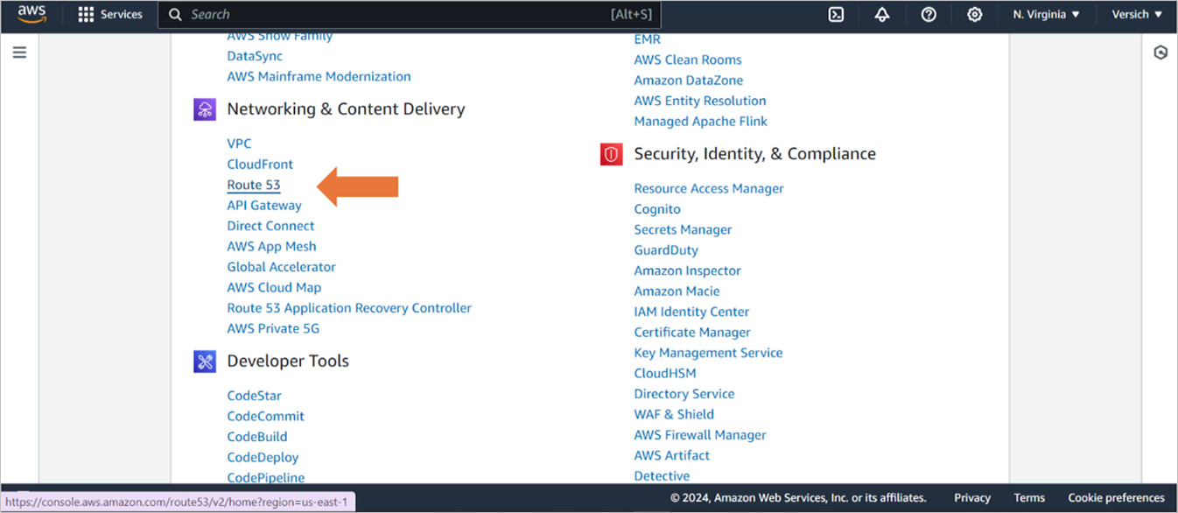Open the N. Virginia region dropdown
1178x513 pixels.
(1046, 14)
